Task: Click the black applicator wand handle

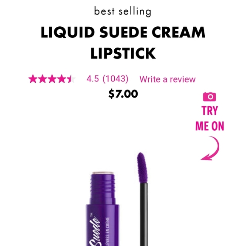Action: 144,214
